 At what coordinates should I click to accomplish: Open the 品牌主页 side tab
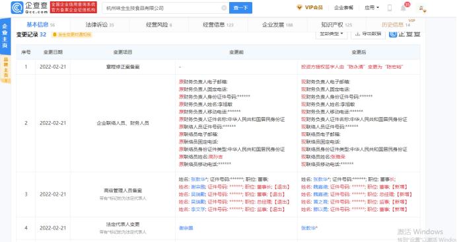pyautogui.click(x=5, y=69)
